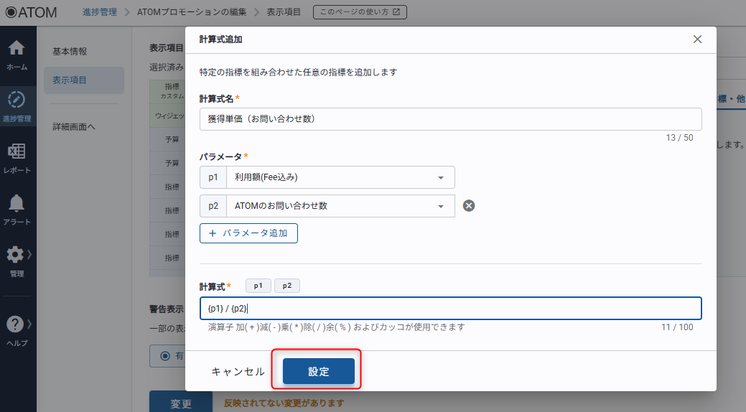Close the 計算式追加 dialog
Viewport: 746px width, 412px height.
(697, 39)
